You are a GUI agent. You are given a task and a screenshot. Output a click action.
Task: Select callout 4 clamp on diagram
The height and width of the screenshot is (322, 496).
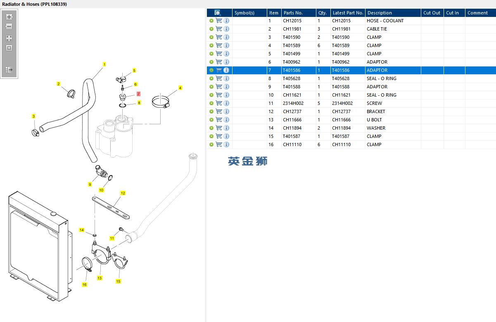180,88
